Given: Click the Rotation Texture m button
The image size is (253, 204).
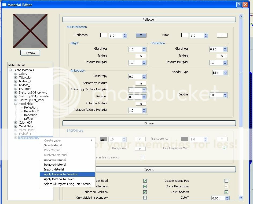Looking at the screenshot, I should 141,103.
